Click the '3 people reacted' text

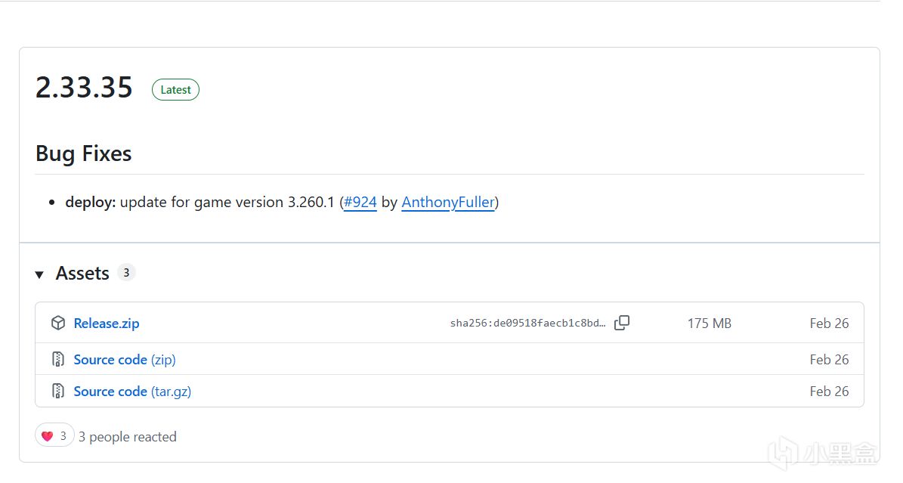(128, 437)
